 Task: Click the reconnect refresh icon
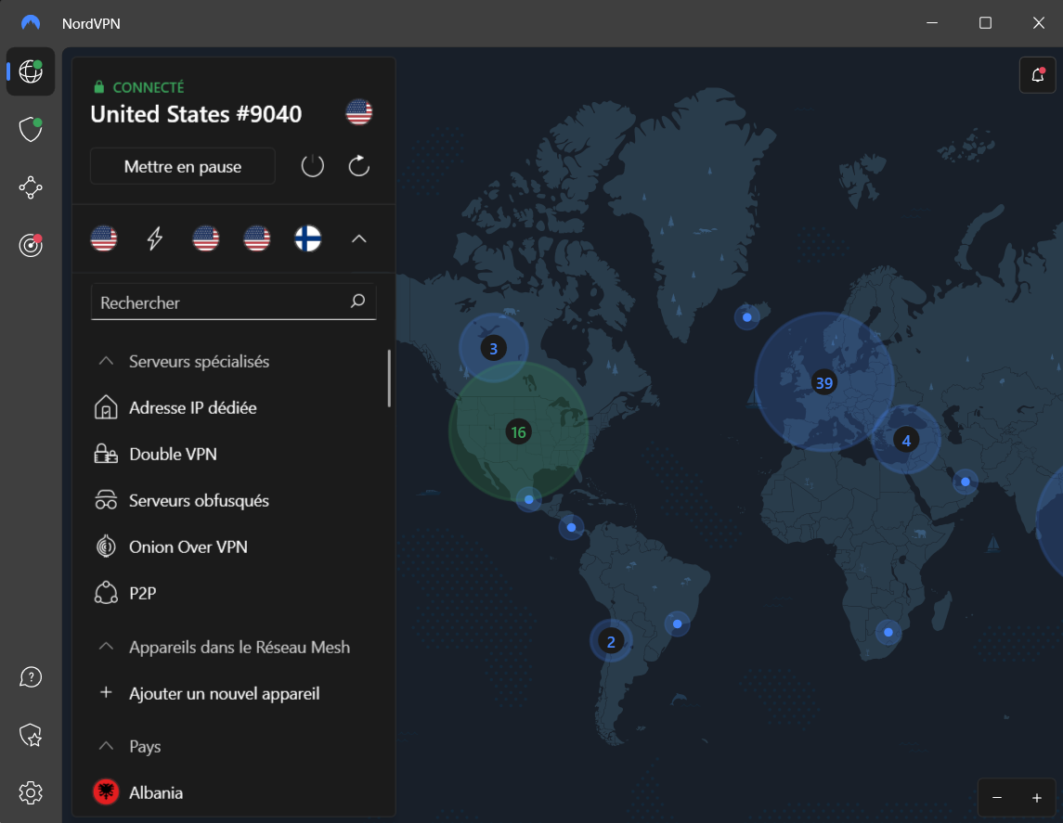pos(358,166)
